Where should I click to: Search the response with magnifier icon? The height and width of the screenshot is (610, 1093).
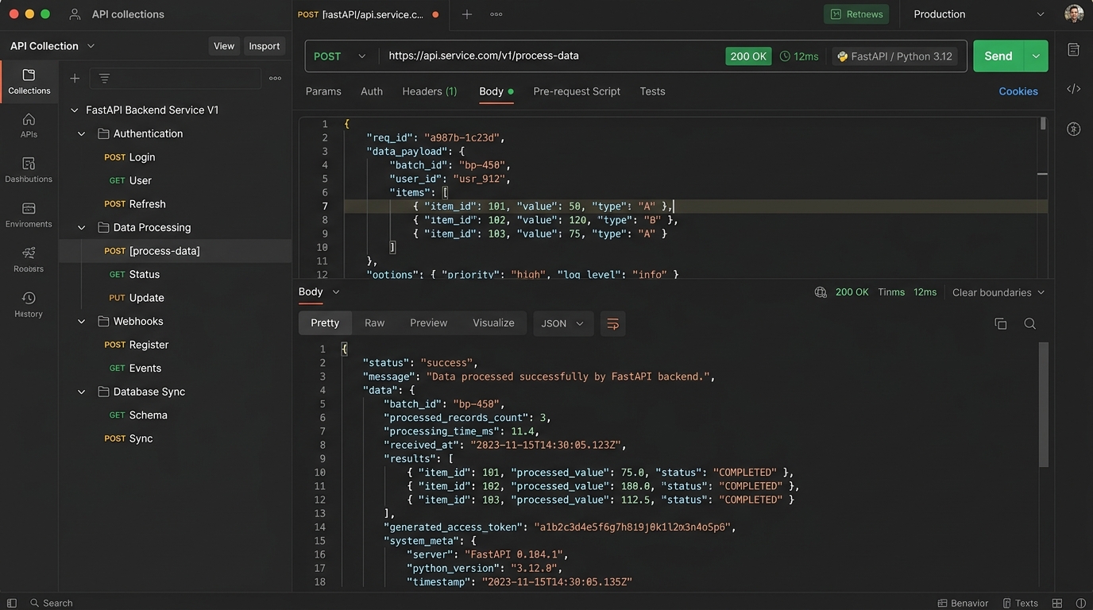tap(1029, 323)
